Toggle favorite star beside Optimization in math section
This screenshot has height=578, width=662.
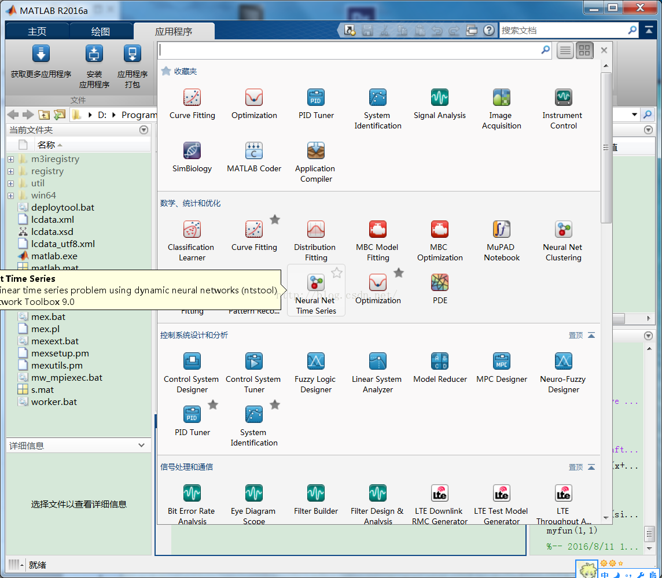(399, 273)
